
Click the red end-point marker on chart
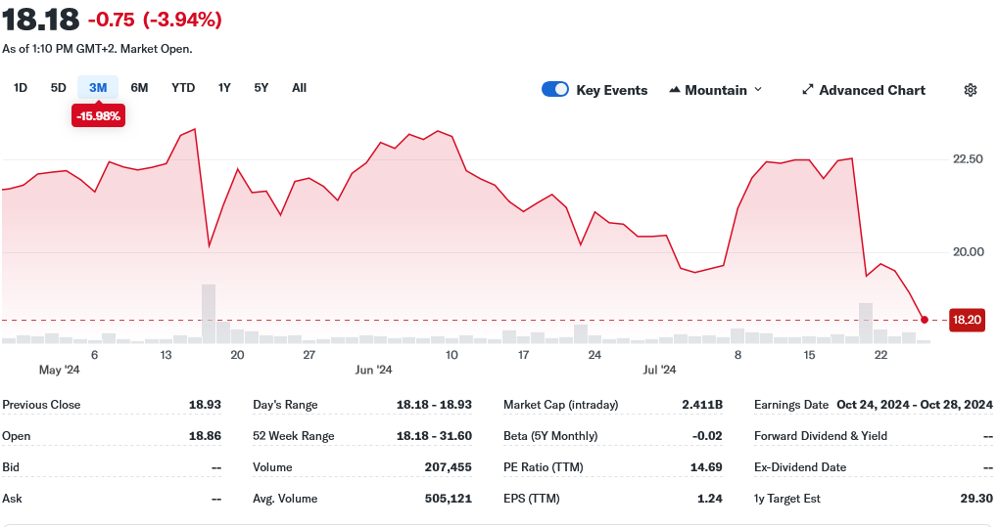tap(925, 319)
